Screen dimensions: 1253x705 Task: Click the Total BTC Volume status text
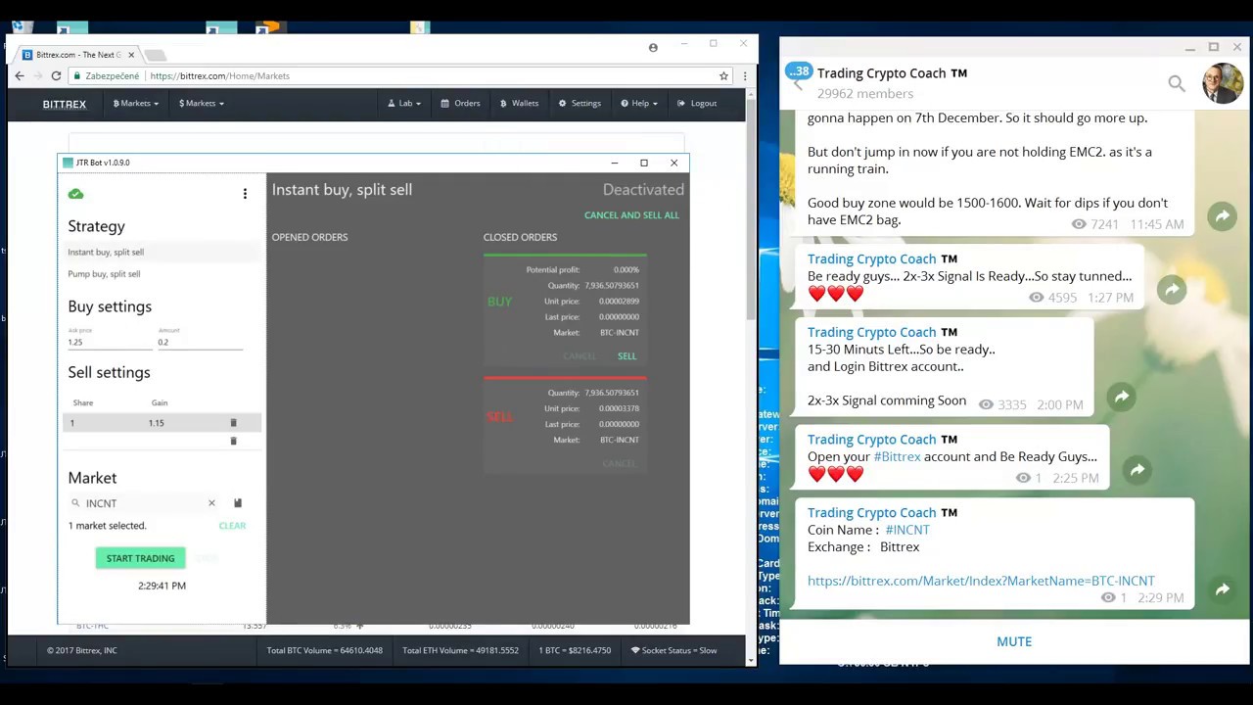pyautogui.click(x=325, y=650)
